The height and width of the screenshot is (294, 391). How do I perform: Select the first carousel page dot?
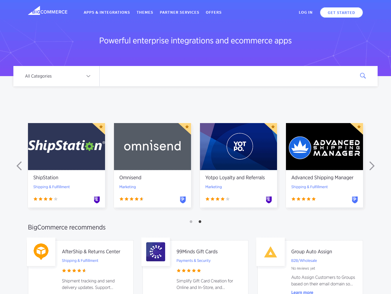point(191,221)
